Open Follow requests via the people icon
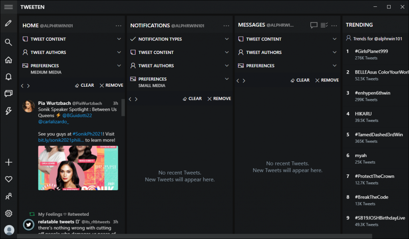The width and height of the screenshot is (409, 239). pyautogui.click(x=8, y=196)
